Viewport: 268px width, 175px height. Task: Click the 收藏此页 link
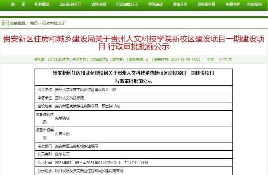99,59
